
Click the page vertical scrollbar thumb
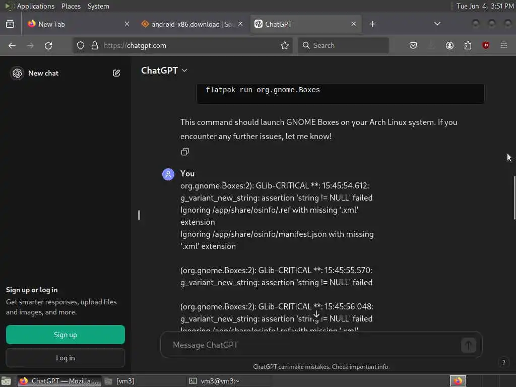click(x=514, y=198)
